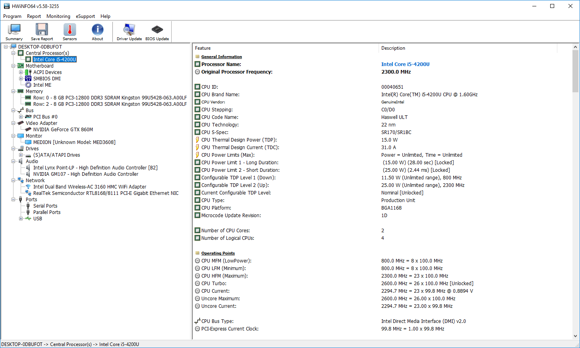Select the NVIDIA GeForce GTX 860M adapter
The height and width of the screenshot is (348, 580).
(63, 130)
